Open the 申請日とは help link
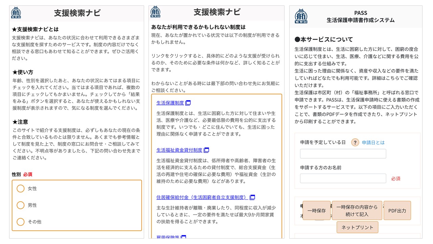This screenshot has height=244, width=433. click(373, 143)
